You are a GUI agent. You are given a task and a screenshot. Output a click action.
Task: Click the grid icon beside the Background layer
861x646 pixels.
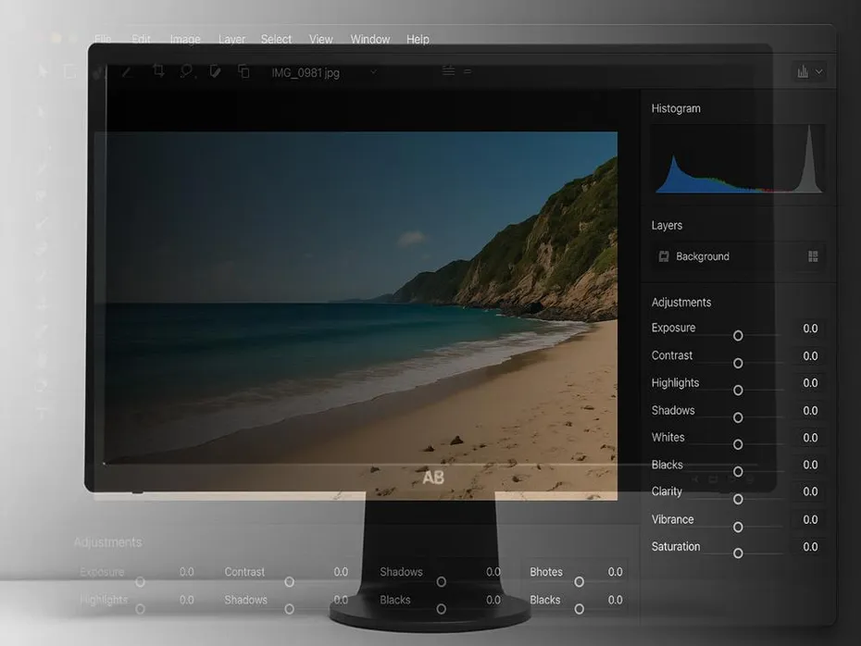tap(812, 256)
